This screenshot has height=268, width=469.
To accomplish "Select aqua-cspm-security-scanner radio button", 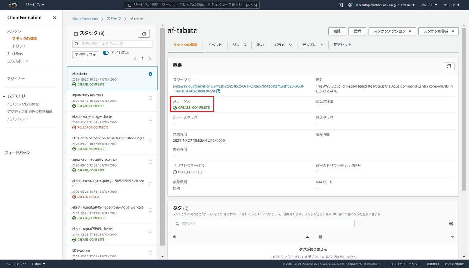I will point(151,162).
